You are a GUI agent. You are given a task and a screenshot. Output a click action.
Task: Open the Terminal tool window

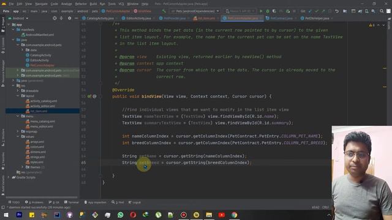72,202
